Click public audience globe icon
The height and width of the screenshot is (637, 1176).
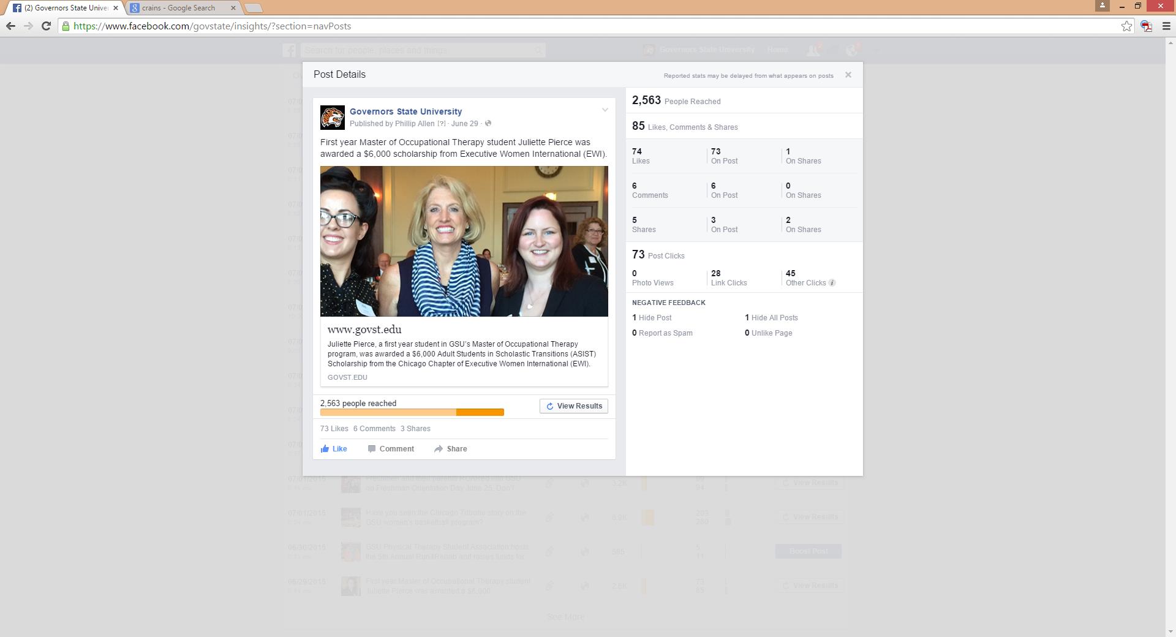tap(488, 124)
